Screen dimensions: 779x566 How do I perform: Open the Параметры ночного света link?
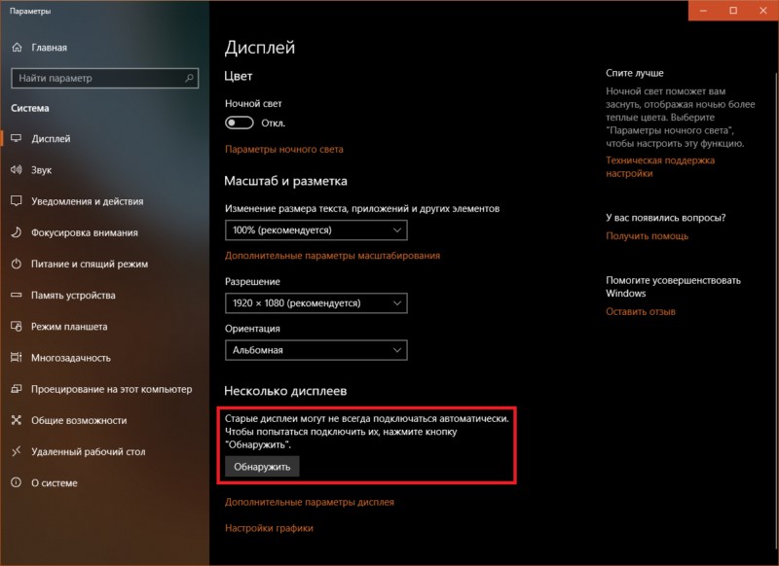tap(283, 150)
